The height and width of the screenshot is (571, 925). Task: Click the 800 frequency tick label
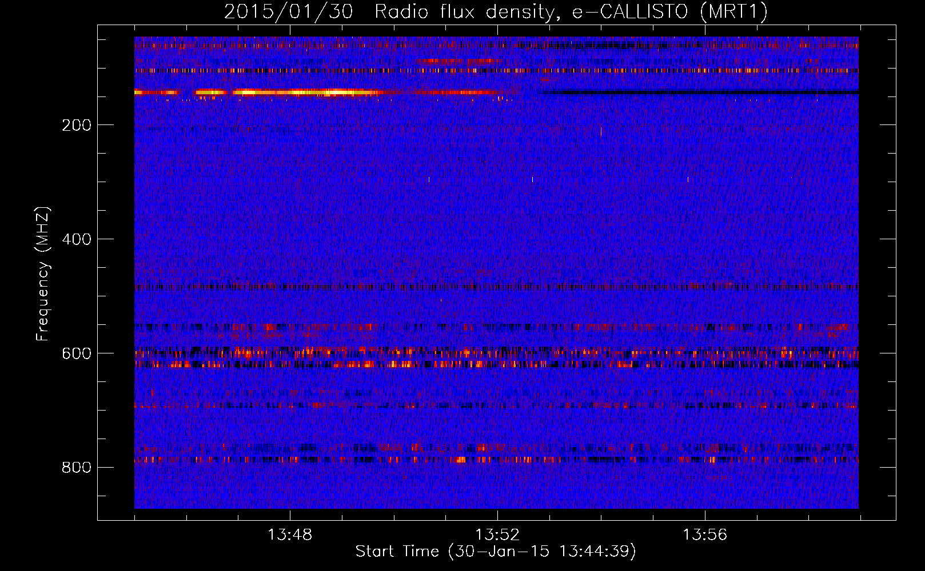(77, 468)
